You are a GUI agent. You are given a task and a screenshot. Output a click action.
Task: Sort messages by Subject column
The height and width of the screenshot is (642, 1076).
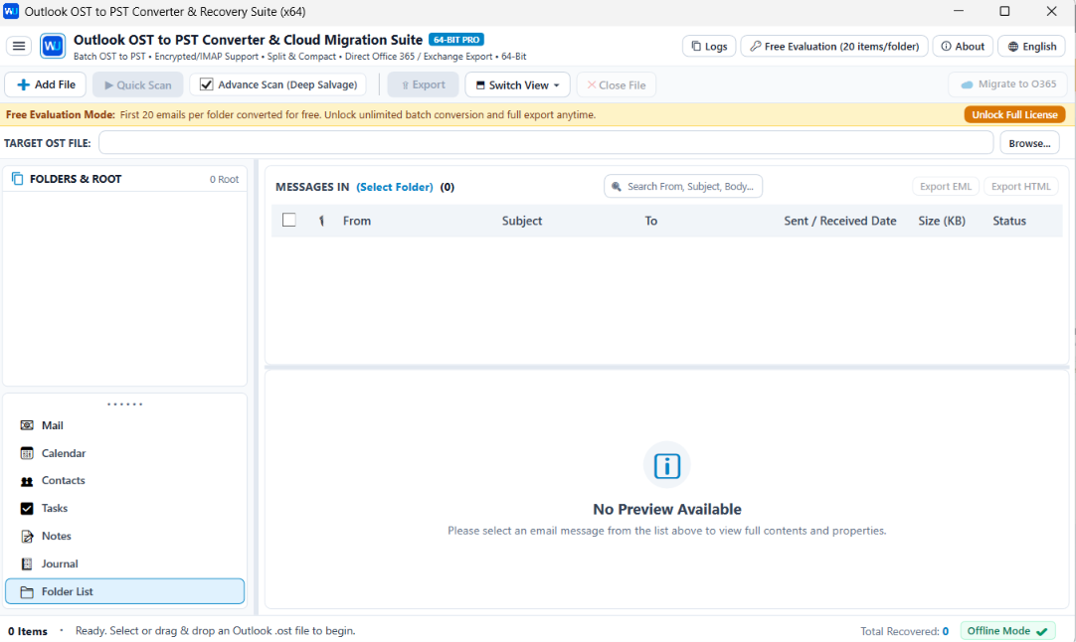[x=521, y=221]
